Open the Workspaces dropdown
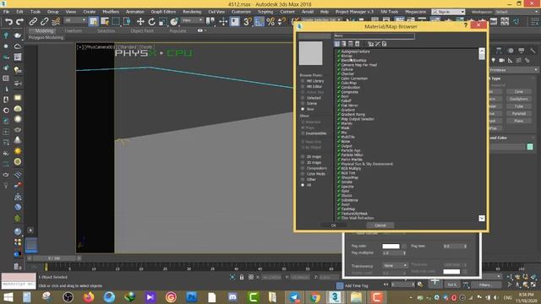 [516, 12]
